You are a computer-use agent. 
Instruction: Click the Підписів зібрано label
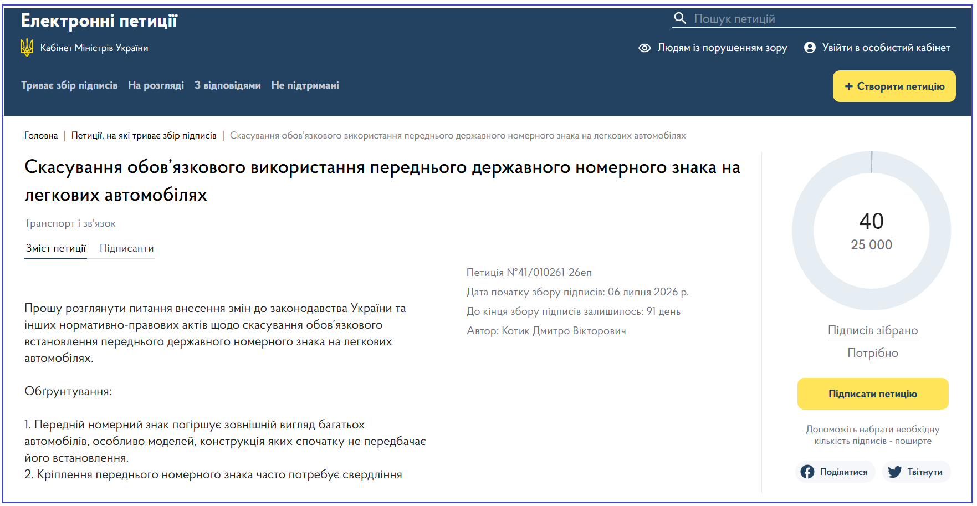click(x=873, y=330)
